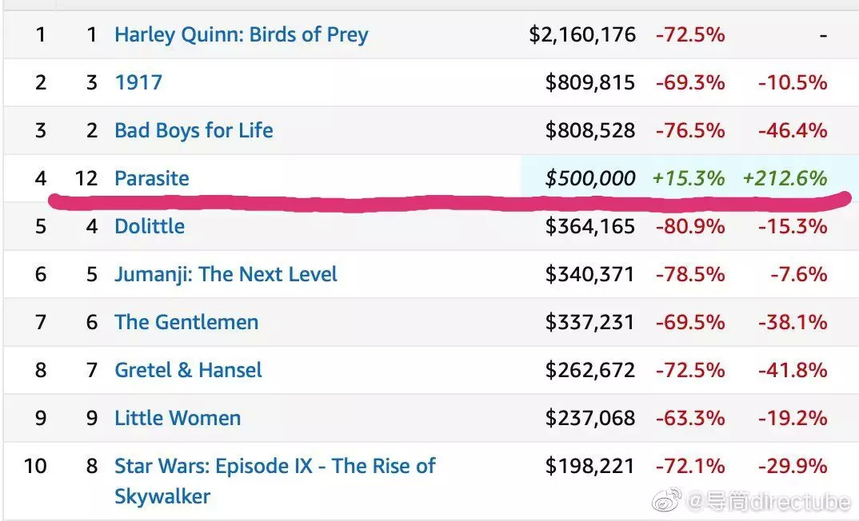The width and height of the screenshot is (859, 521).
Task: Open the Harley Quinn: Birds of Prey link
Action: (241, 34)
